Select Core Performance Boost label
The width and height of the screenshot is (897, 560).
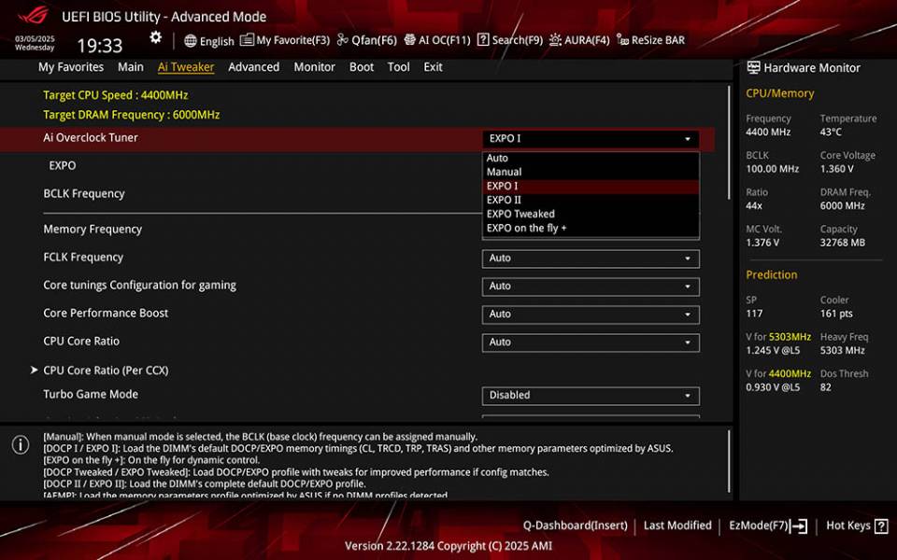(x=106, y=314)
